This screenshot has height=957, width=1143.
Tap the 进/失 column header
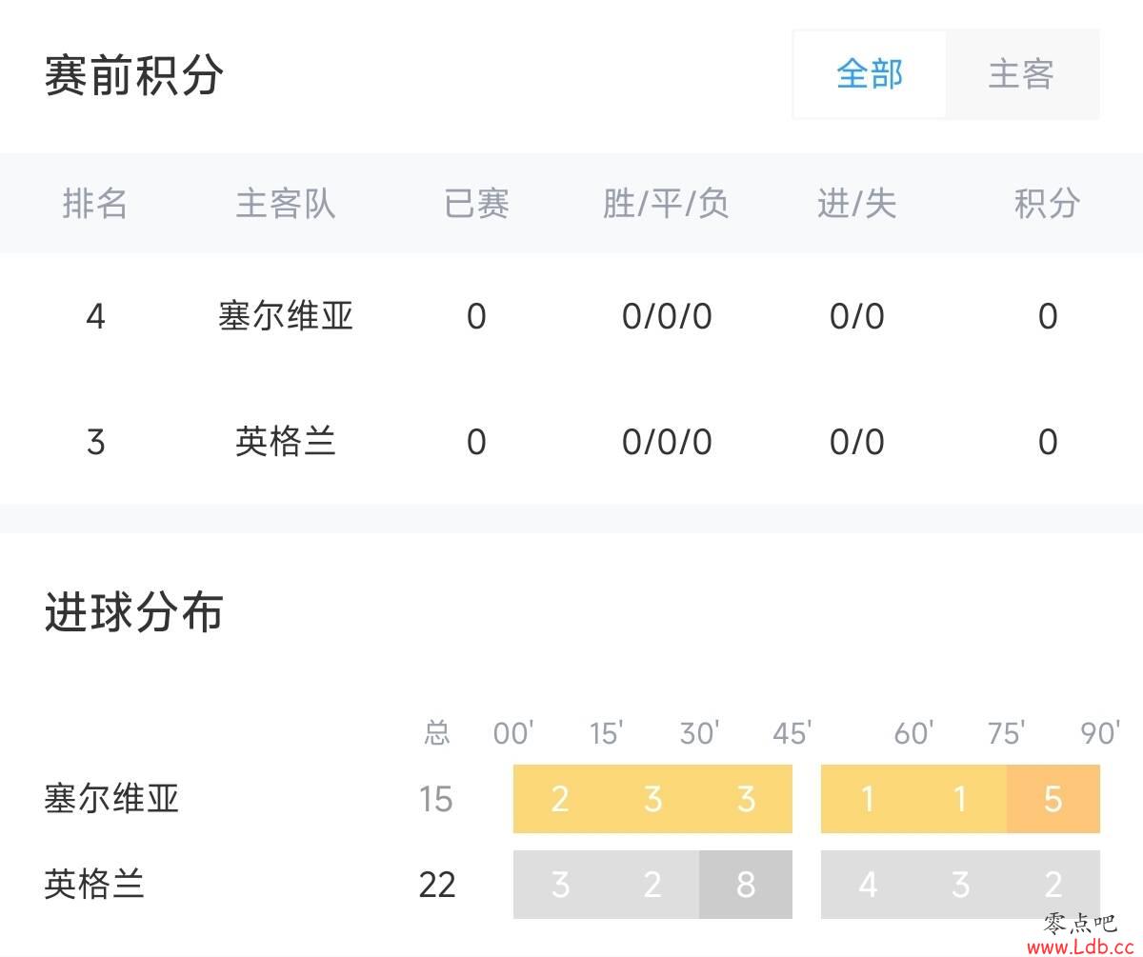pyautogui.click(x=856, y=203)
